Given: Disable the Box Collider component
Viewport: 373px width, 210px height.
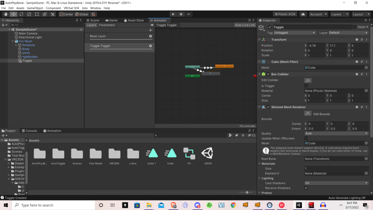Looking at the screenshot, I should click(x=268, y=74).
